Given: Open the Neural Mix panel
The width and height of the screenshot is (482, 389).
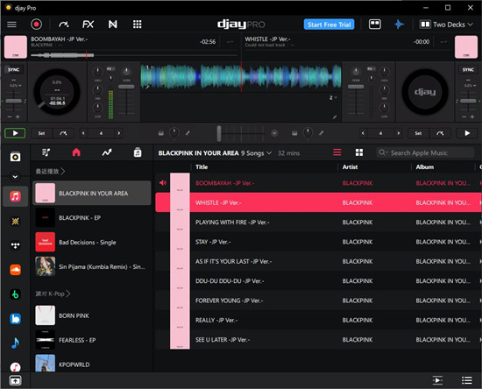Looking at the screenshot, I should (113, 25).
